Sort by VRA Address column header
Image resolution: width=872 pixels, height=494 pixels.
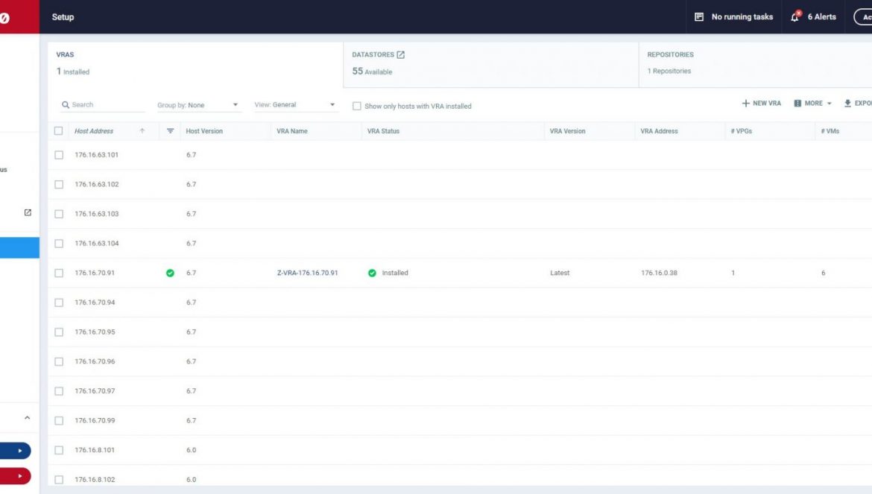tap(659, 131)
